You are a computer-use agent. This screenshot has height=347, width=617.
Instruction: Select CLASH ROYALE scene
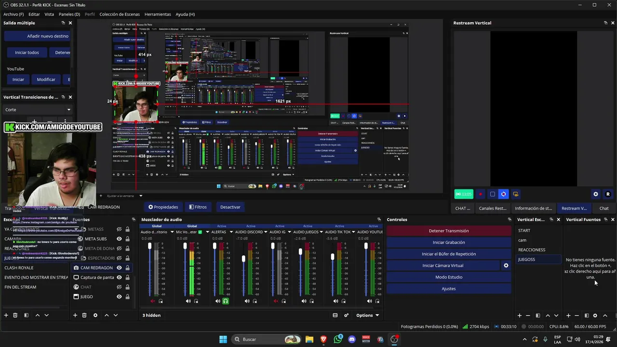pyautogui.click(x=35, y=267)
